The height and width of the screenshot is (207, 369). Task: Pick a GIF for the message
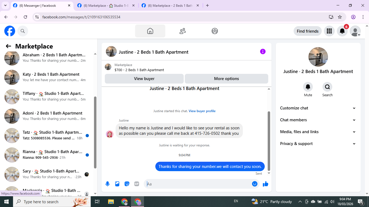pos(137,184)
